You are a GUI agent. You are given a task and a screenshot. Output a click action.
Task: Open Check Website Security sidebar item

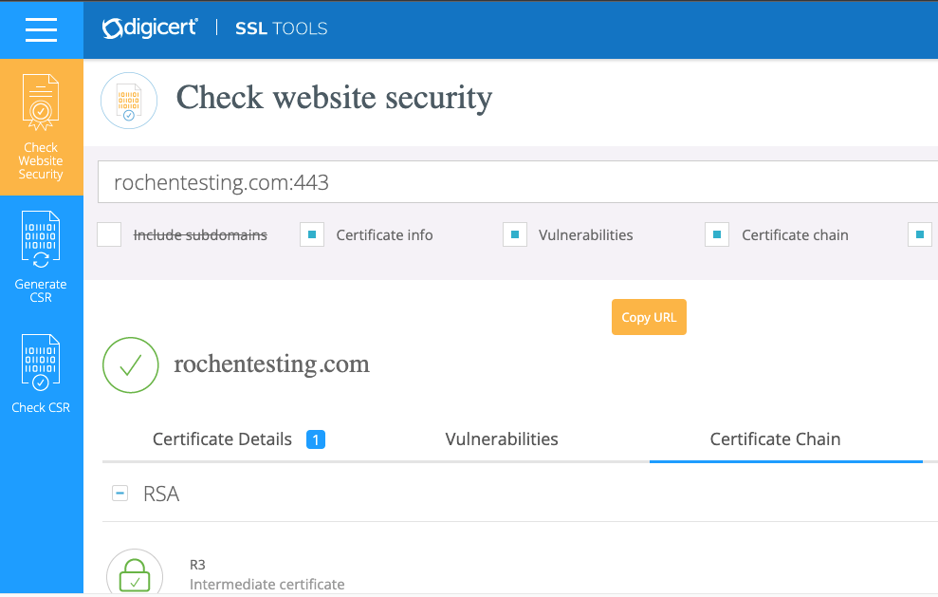(x=42, y=127)
